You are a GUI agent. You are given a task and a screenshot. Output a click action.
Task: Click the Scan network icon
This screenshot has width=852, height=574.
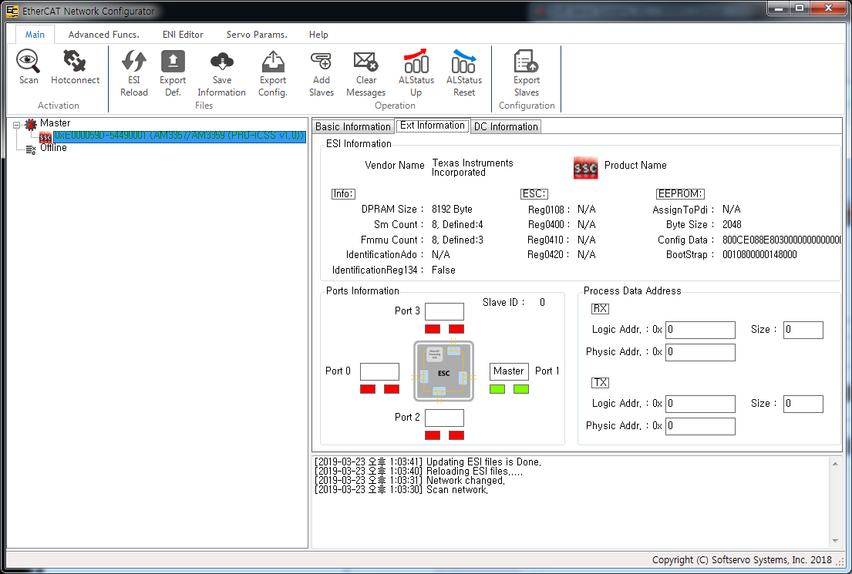[29, 62]
